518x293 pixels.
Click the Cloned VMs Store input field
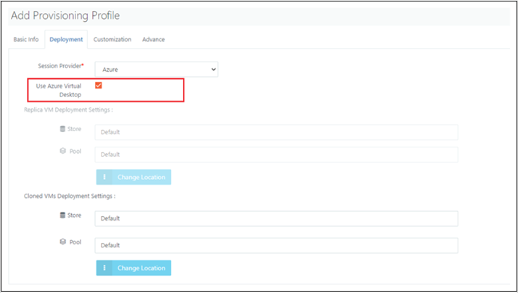click(276, 218)
